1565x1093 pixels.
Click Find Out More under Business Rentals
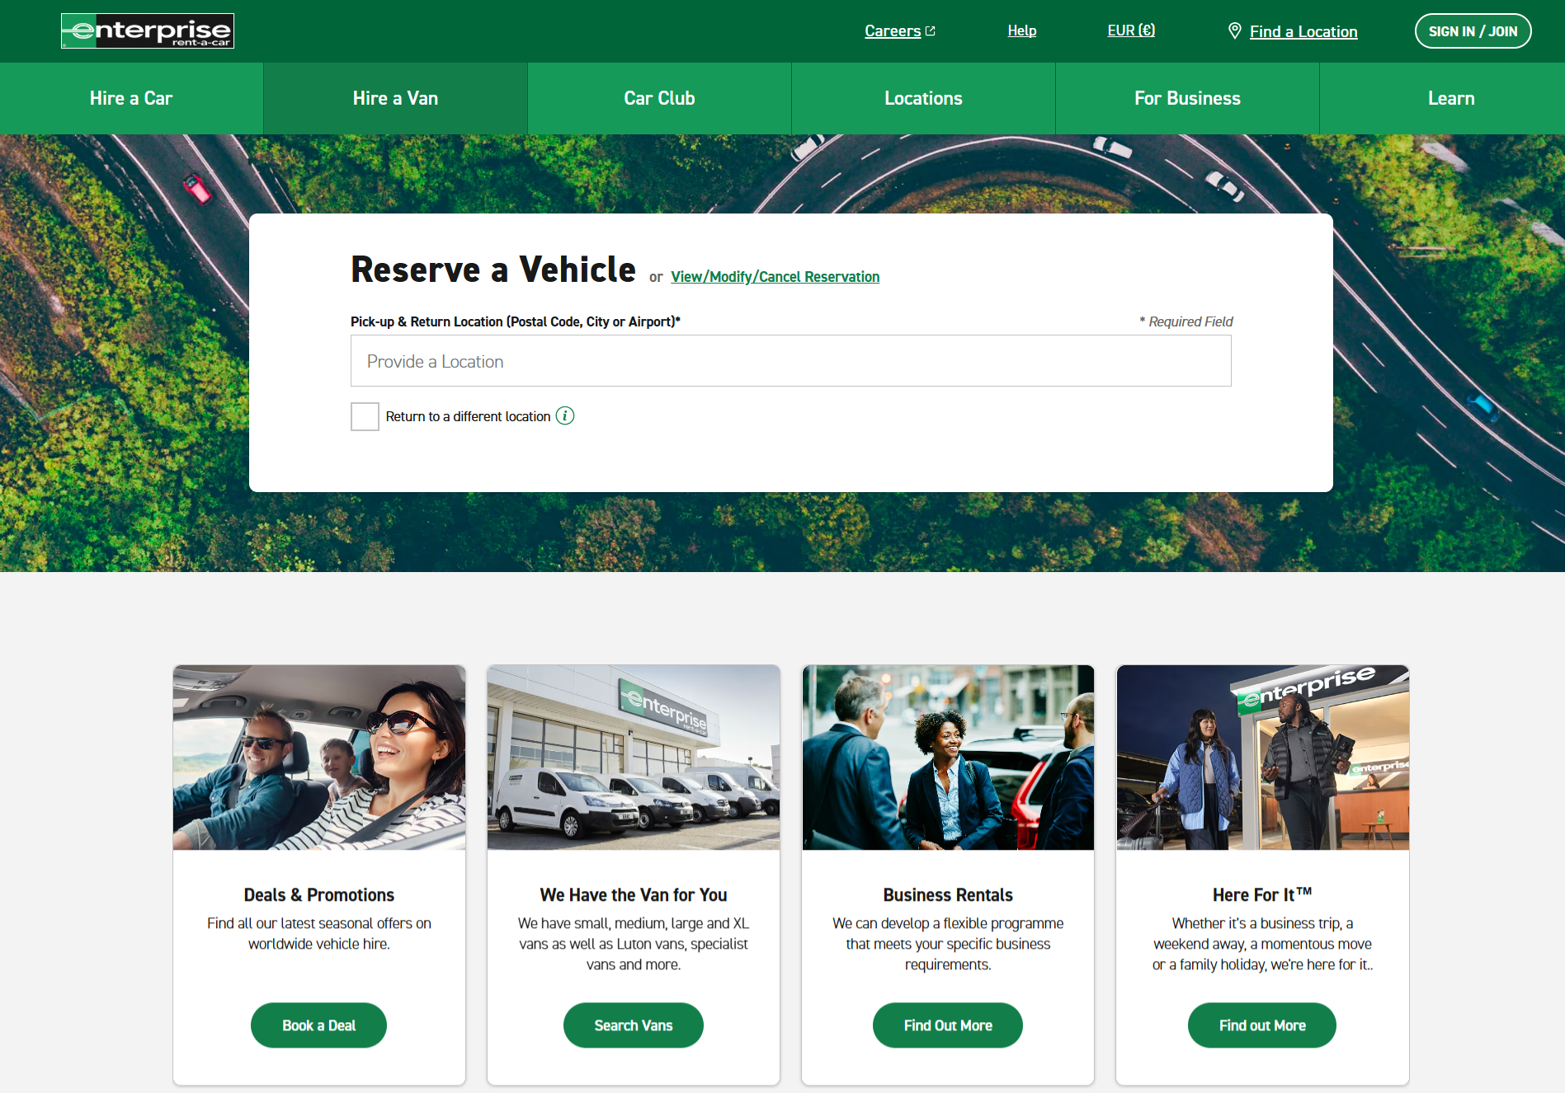coord(947,1025)
